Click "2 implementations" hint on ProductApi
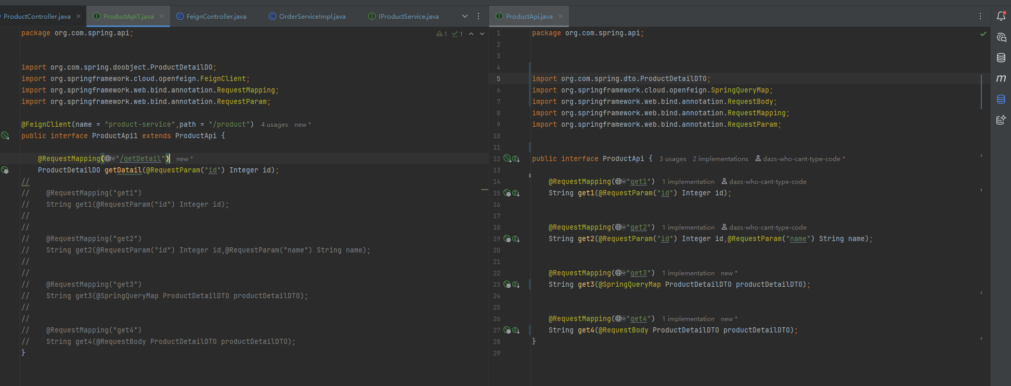This screenshot has width=1011, height=386. coord(720,159)
